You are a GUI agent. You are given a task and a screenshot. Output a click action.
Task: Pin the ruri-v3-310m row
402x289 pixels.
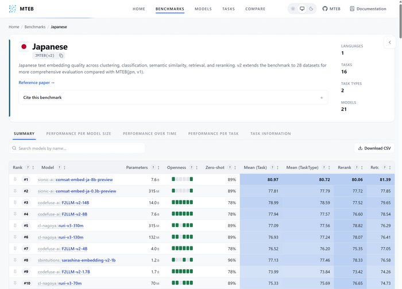pyautogui.click(x=15, y=226)
